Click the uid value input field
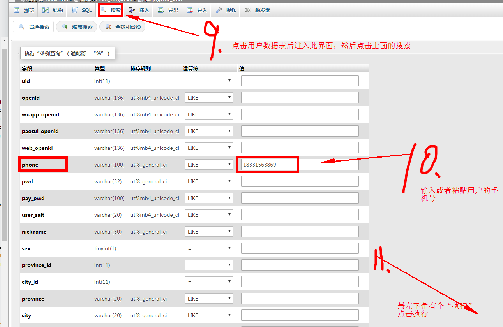This screenshot has width=503, height=327. (300, 81)
